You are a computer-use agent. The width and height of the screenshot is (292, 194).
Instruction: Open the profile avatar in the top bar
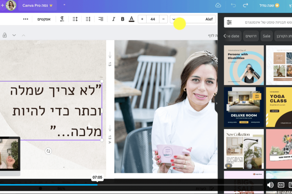click(11, 5)
